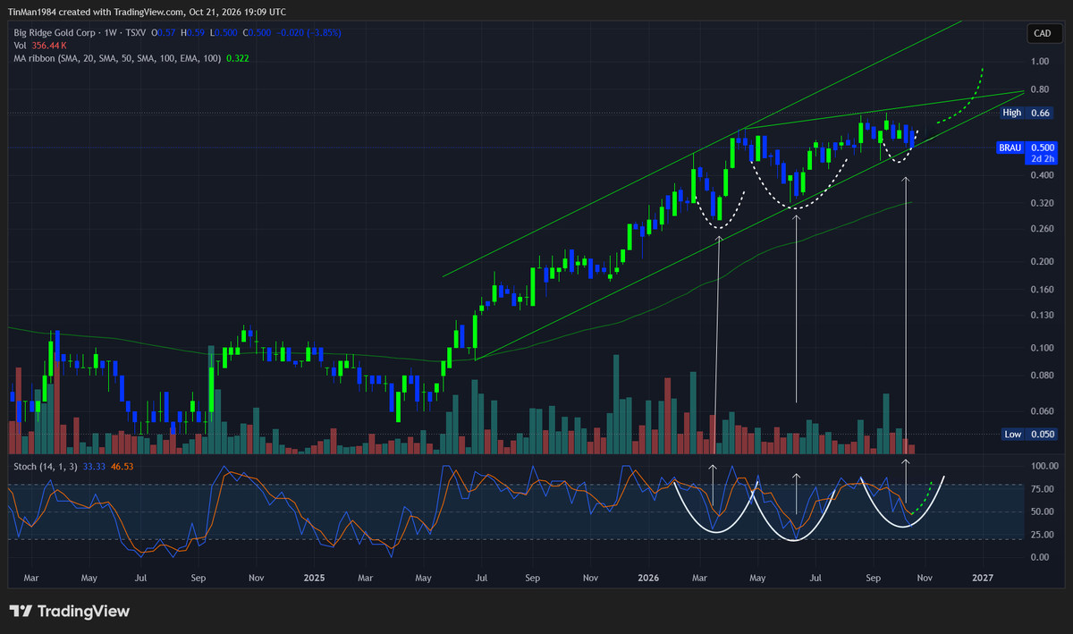Screen dimensions: 1073x634
Task: Click the 0.080 price axis label
Action: (x=1043, y=376)
